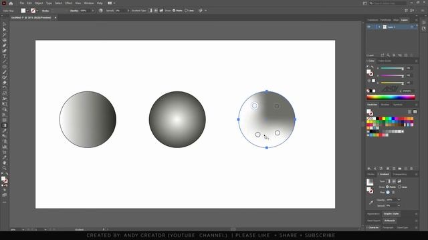
Task: Click the gradient eyedropper in Gradient panel
Action: [371, 202]
